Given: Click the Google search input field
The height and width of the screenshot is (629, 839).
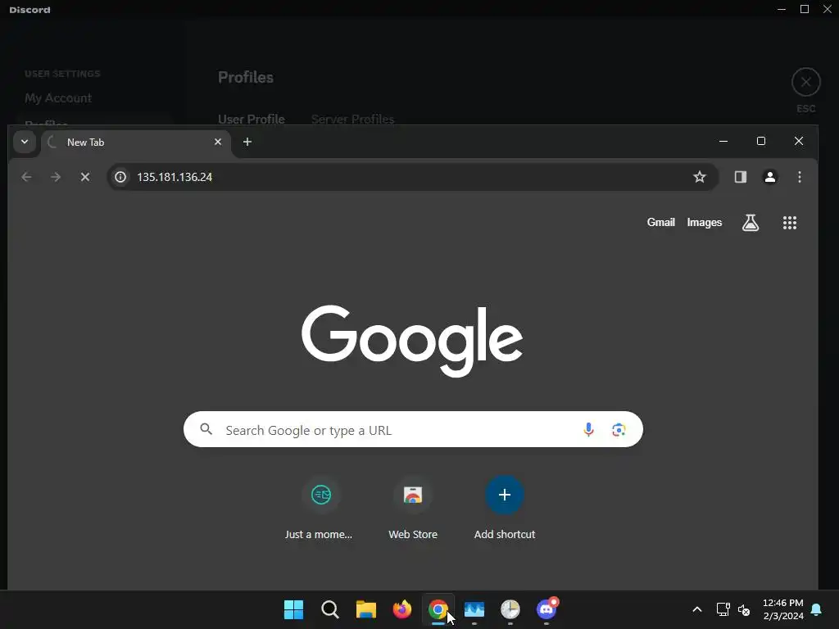Looking at the screenshot, I should tap(413, 429).
